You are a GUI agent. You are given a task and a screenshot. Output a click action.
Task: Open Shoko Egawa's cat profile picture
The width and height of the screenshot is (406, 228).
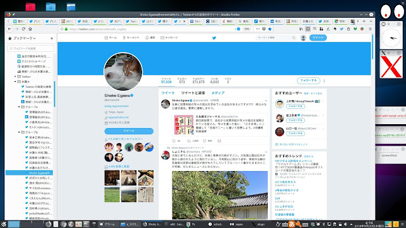coord(123,72)
